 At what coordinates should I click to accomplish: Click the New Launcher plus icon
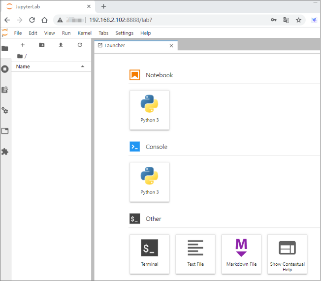[x=23, y=45]
